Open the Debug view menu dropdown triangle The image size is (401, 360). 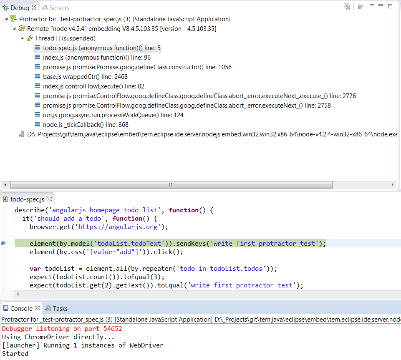[371, 6]
